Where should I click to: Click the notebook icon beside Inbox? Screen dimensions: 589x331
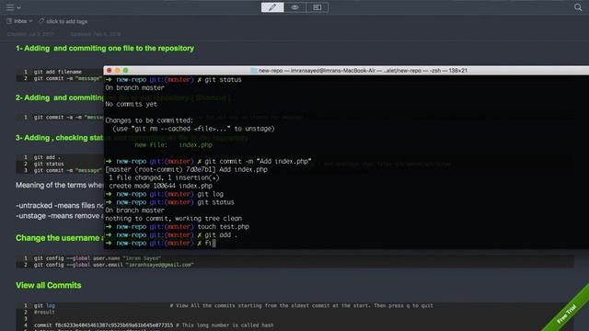(x=9, y=21)
